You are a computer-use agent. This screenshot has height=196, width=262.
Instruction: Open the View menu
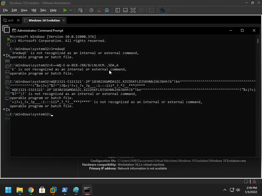click(24, 10)
